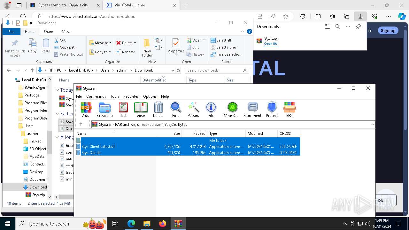This screenshot has height=230, width=409.
Task: Switch to the Share ribbon tab
Action: coord(48,32)
